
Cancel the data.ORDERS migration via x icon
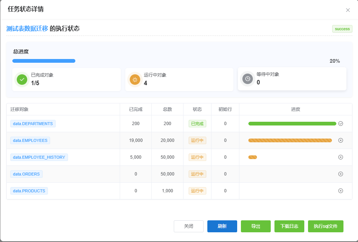pos(340,174)
